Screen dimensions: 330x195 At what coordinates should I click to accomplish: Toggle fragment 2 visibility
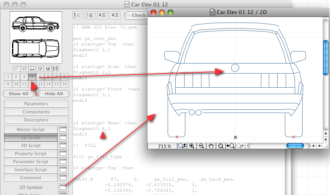point(16,77)
